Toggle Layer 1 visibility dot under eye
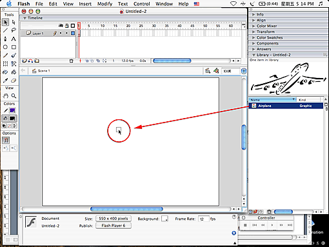Viewport: 329px width, 247px height. pyautogui.click(x=61, y=33)
